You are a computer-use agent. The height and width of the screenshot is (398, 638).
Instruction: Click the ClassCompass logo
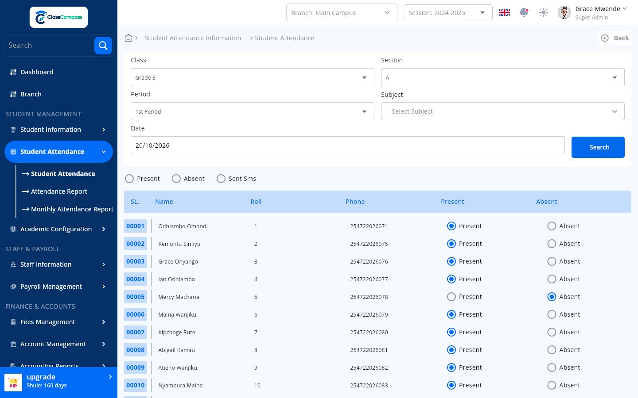(58, 17)
